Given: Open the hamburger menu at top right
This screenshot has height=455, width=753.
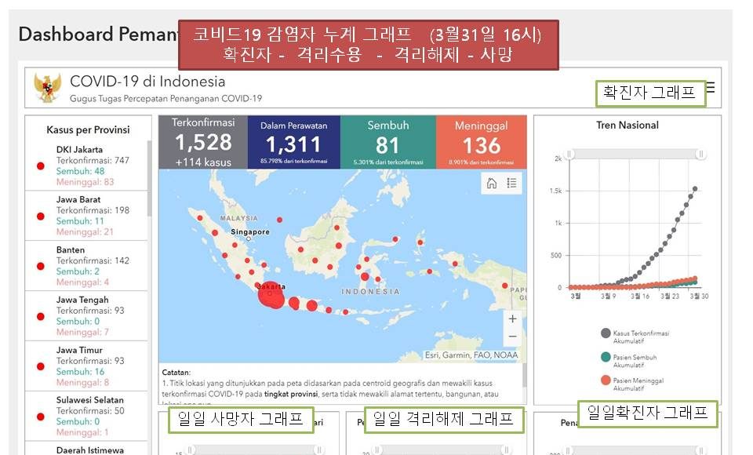Looking at the screenshot, I should [x=711, y=87].
